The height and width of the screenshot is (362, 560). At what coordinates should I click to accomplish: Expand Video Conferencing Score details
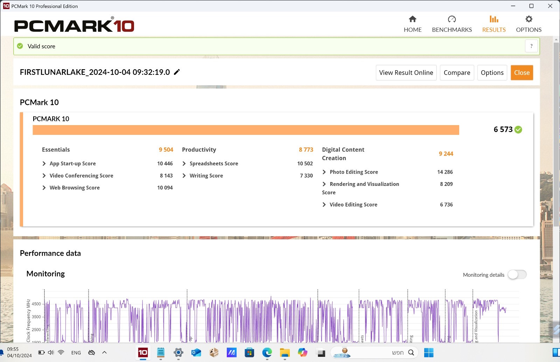click(x=44, y=176)
